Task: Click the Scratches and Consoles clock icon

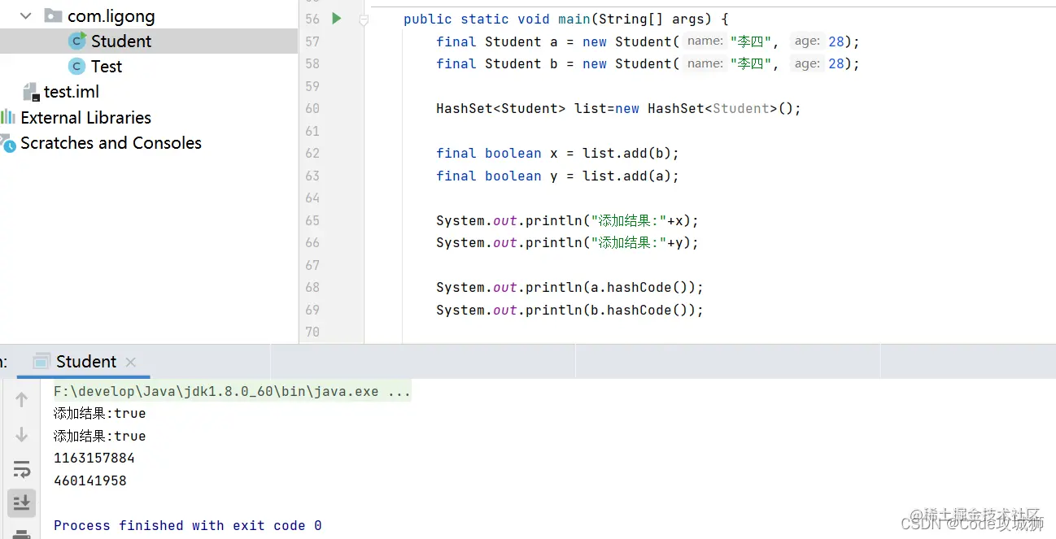Action: [x=7, y=143]
